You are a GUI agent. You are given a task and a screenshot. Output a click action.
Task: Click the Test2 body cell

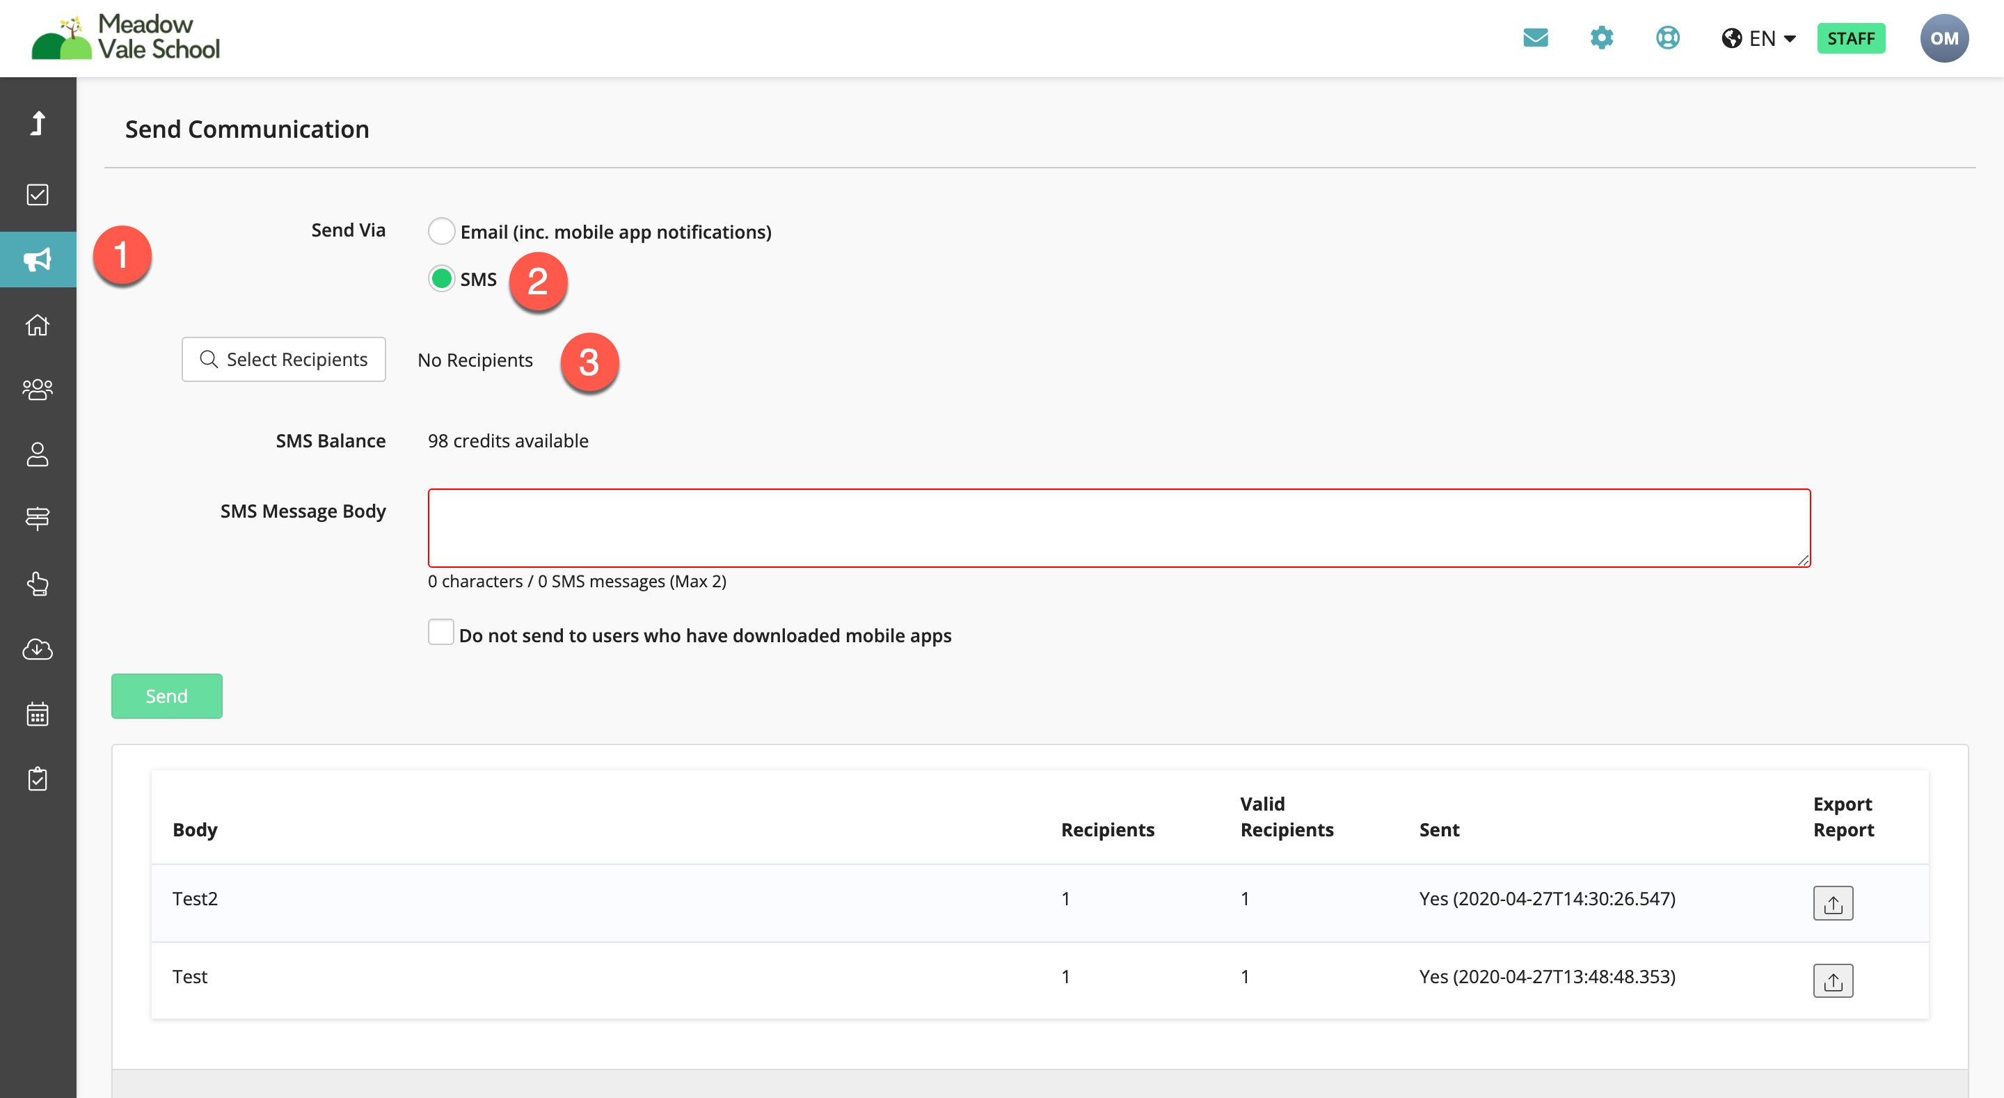point(195,899)
